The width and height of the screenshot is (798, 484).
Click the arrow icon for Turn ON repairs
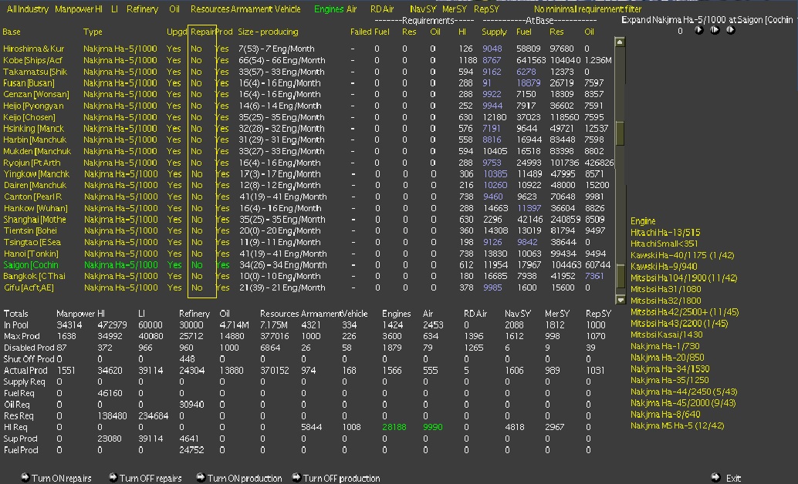[x=25, y=477]
